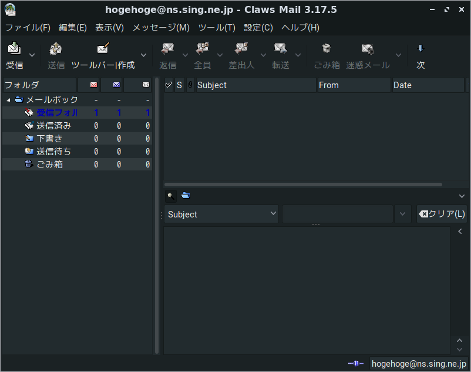Click the left chevron beside message view
Screen dimensions: 471x372
point(460,232)
